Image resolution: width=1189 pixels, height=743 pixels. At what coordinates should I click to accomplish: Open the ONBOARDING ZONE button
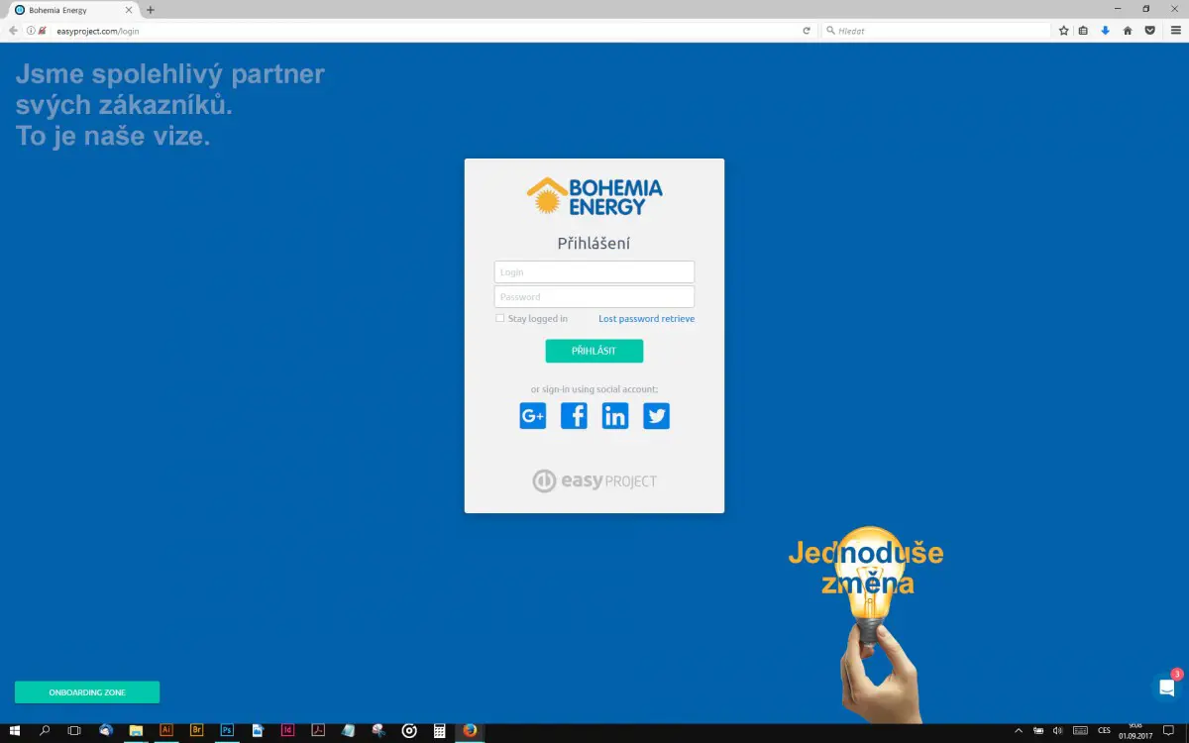87,692
